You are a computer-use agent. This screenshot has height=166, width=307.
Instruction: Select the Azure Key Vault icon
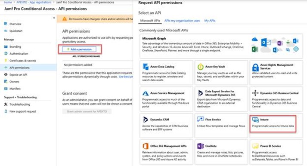[x=201, y=67]
